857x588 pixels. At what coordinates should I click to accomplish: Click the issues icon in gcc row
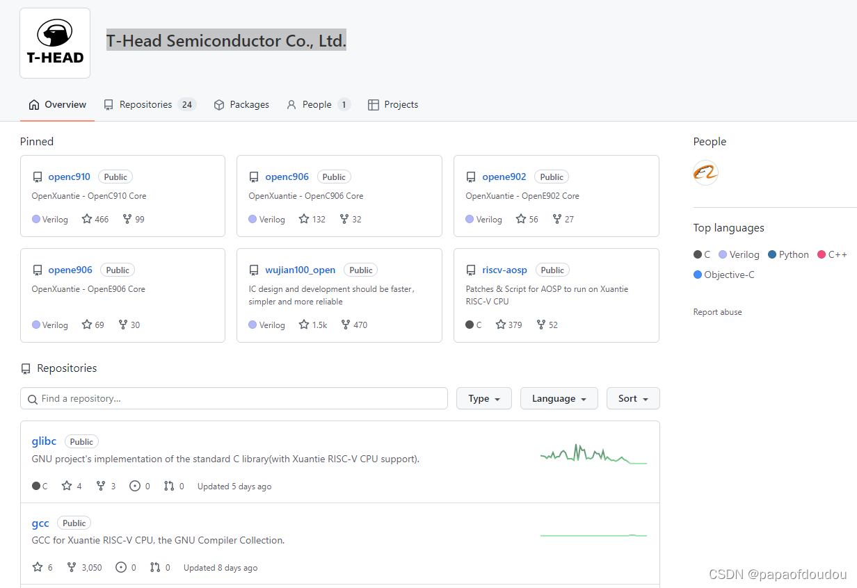pyautogui.click(x=121, y=567)
